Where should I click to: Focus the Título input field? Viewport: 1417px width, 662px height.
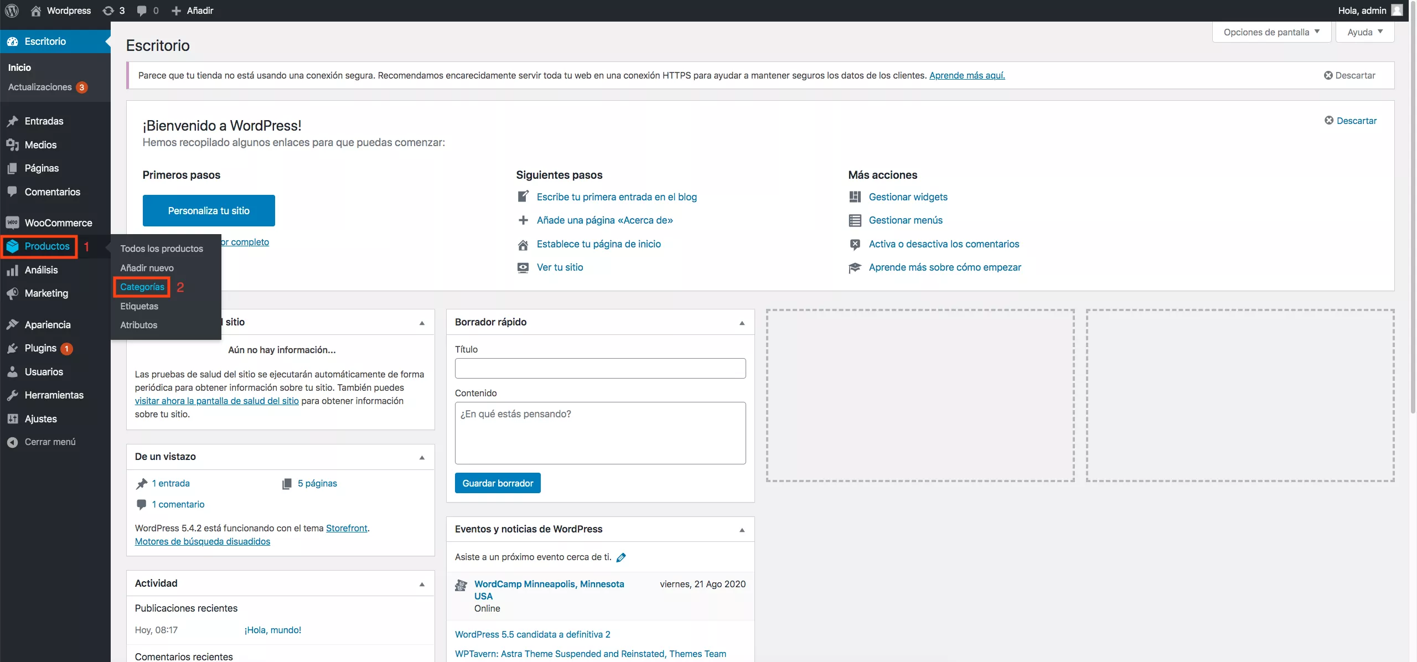click(600, 368)
